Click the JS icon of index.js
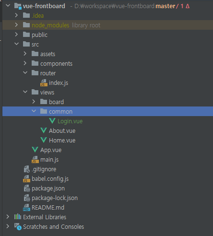Viewport: 213px width, 236px height. [x=44, y=83]
